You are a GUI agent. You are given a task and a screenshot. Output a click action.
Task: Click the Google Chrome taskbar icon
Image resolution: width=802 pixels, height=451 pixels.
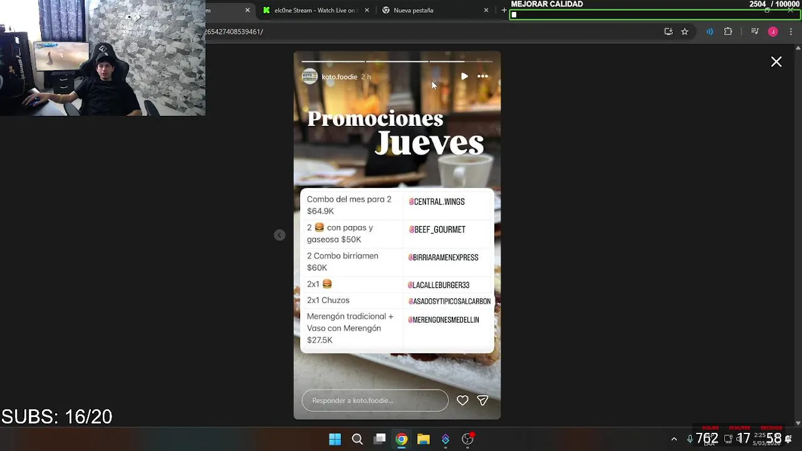(402, 439)
